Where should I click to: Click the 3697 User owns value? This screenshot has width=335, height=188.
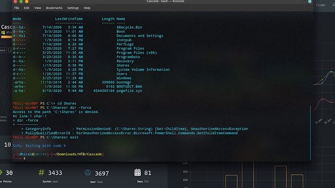(x=102, y=173)
